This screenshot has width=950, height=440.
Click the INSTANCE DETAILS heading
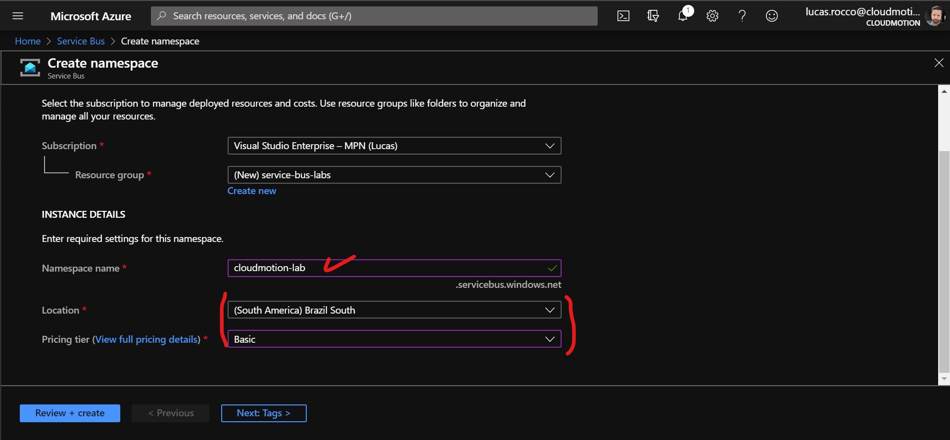point(84,214)
